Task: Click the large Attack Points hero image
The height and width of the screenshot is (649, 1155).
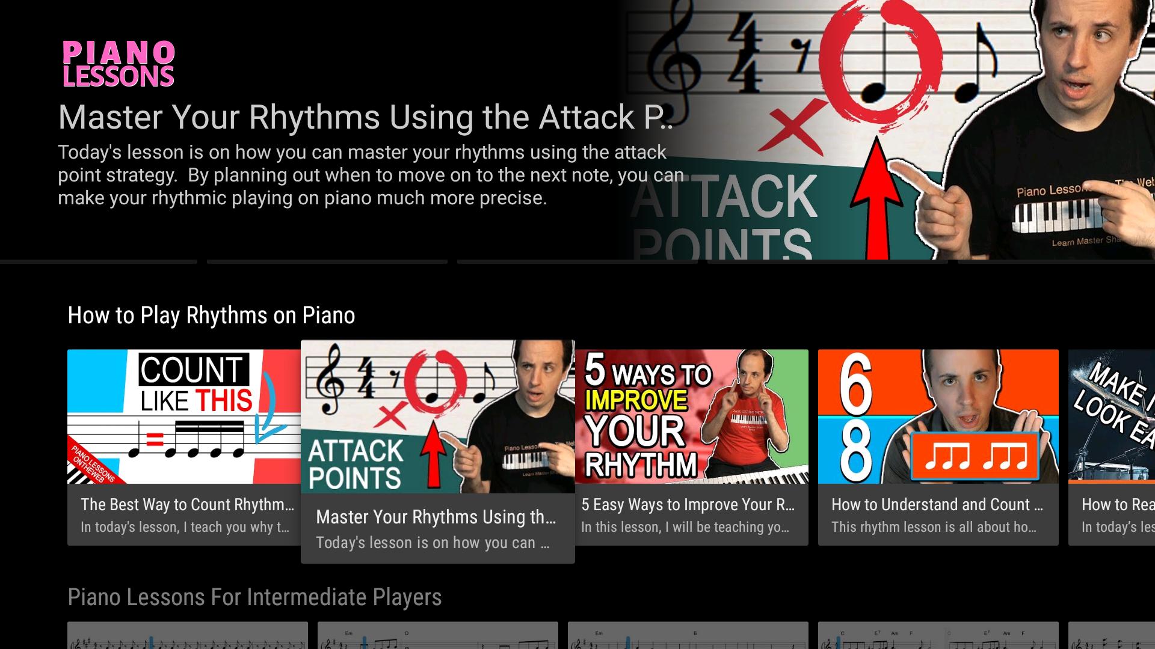Action: (890, 130)
